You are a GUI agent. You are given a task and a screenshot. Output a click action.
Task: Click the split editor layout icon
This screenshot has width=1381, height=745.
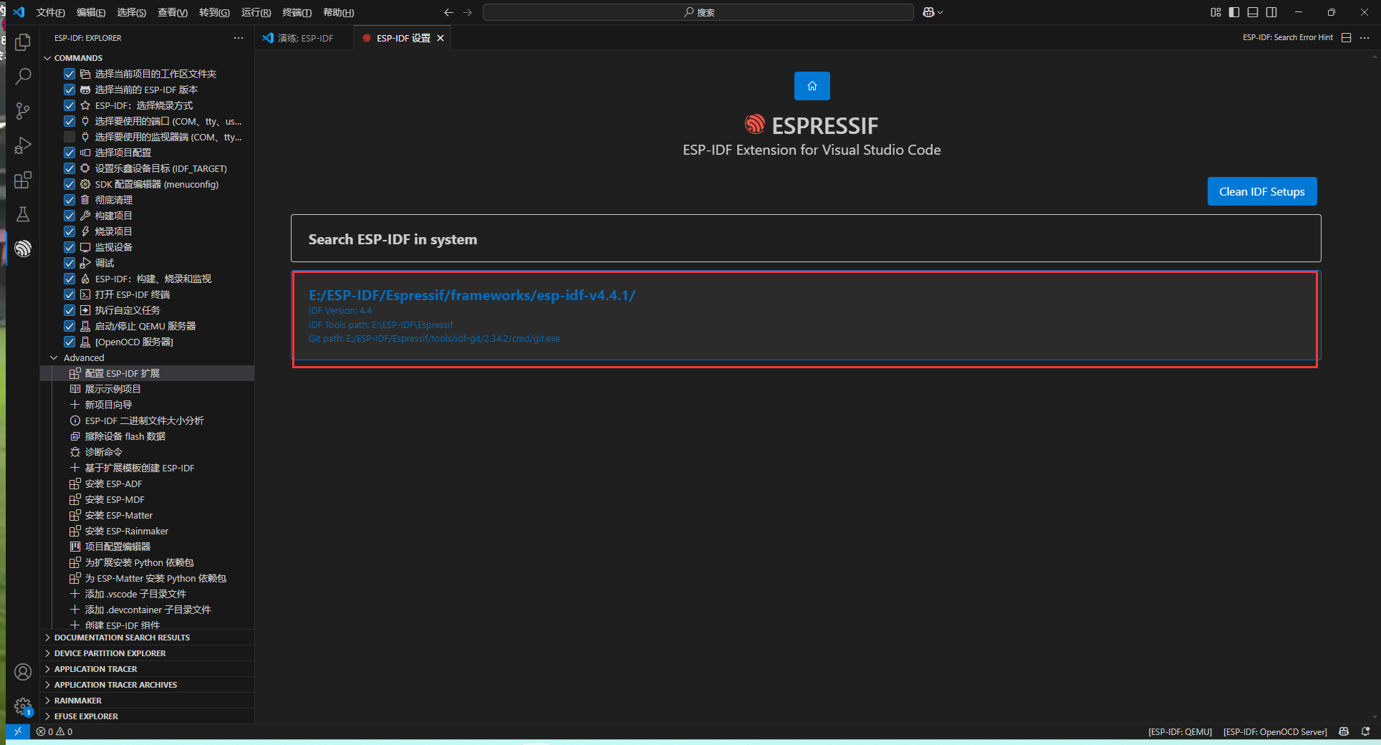click(1346, 38)
